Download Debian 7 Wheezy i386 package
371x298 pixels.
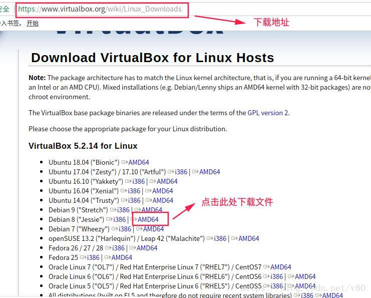(125, 229)
